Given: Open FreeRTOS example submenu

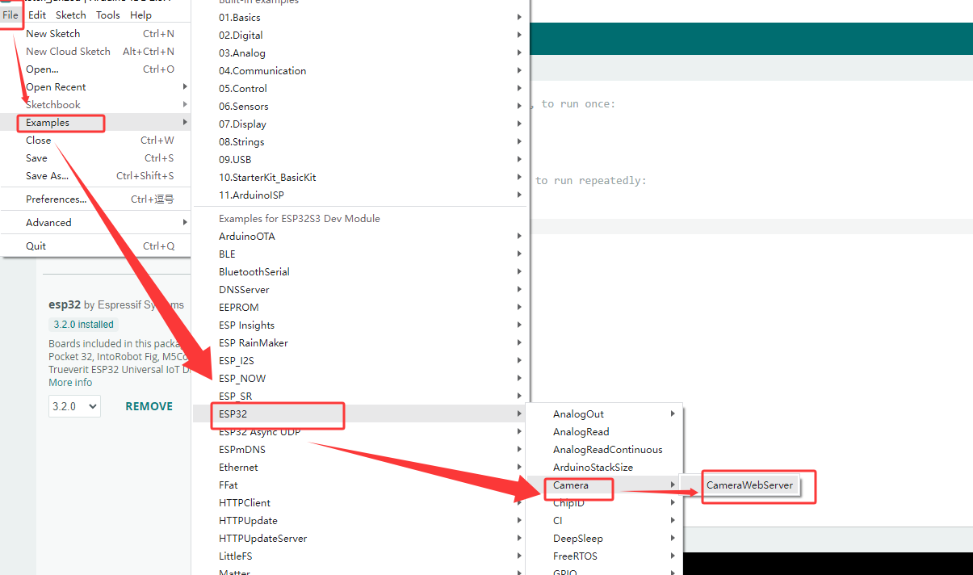Looking at the screenshot, I should 605,556.
